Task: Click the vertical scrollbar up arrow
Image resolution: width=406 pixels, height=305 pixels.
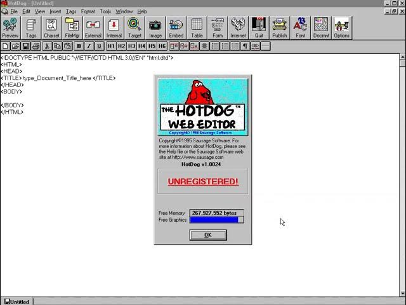Action: [x=403, y=57]
